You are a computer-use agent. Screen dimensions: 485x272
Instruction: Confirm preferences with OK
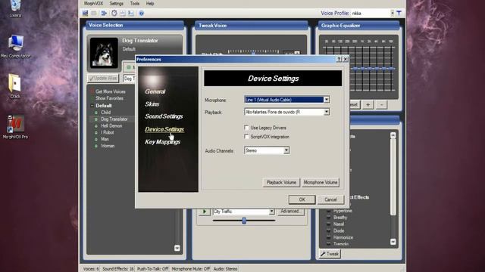[x=302, y=199]
